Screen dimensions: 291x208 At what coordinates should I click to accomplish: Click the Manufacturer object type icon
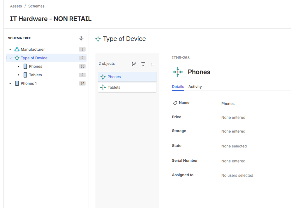[17, 50]
